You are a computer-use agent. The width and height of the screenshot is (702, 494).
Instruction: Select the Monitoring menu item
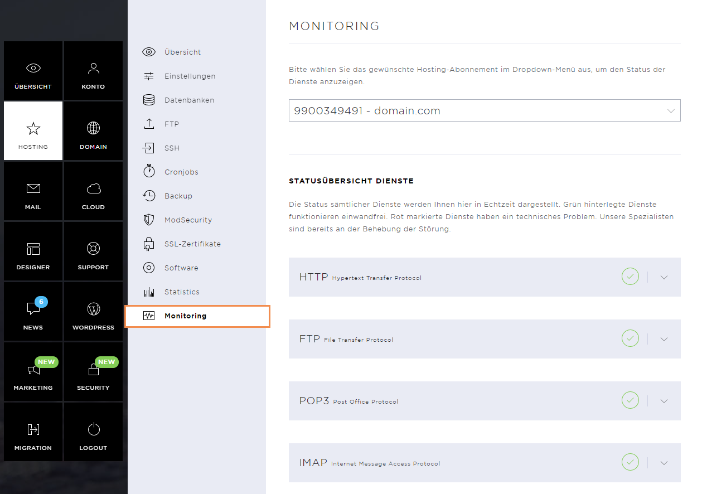pos(197,316)
